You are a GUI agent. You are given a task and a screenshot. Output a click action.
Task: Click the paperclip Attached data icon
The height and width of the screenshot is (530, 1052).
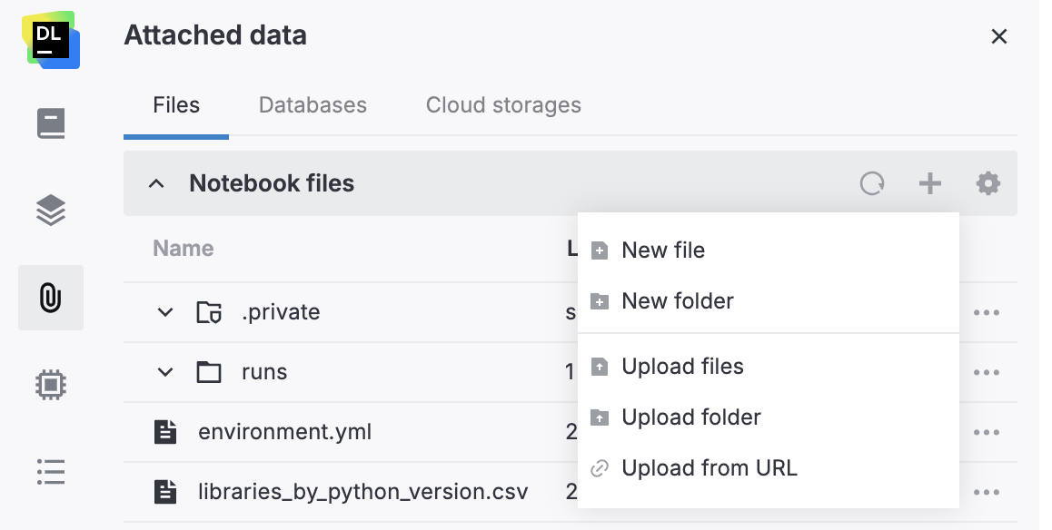[51, 298]
